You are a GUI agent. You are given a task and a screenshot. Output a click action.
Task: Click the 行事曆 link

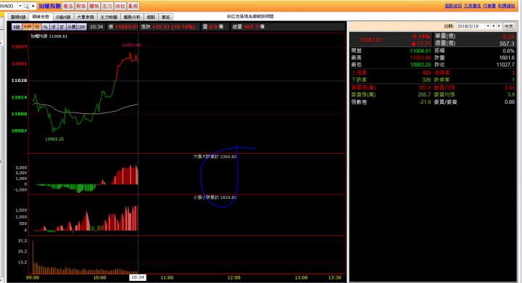click(489, 6)
